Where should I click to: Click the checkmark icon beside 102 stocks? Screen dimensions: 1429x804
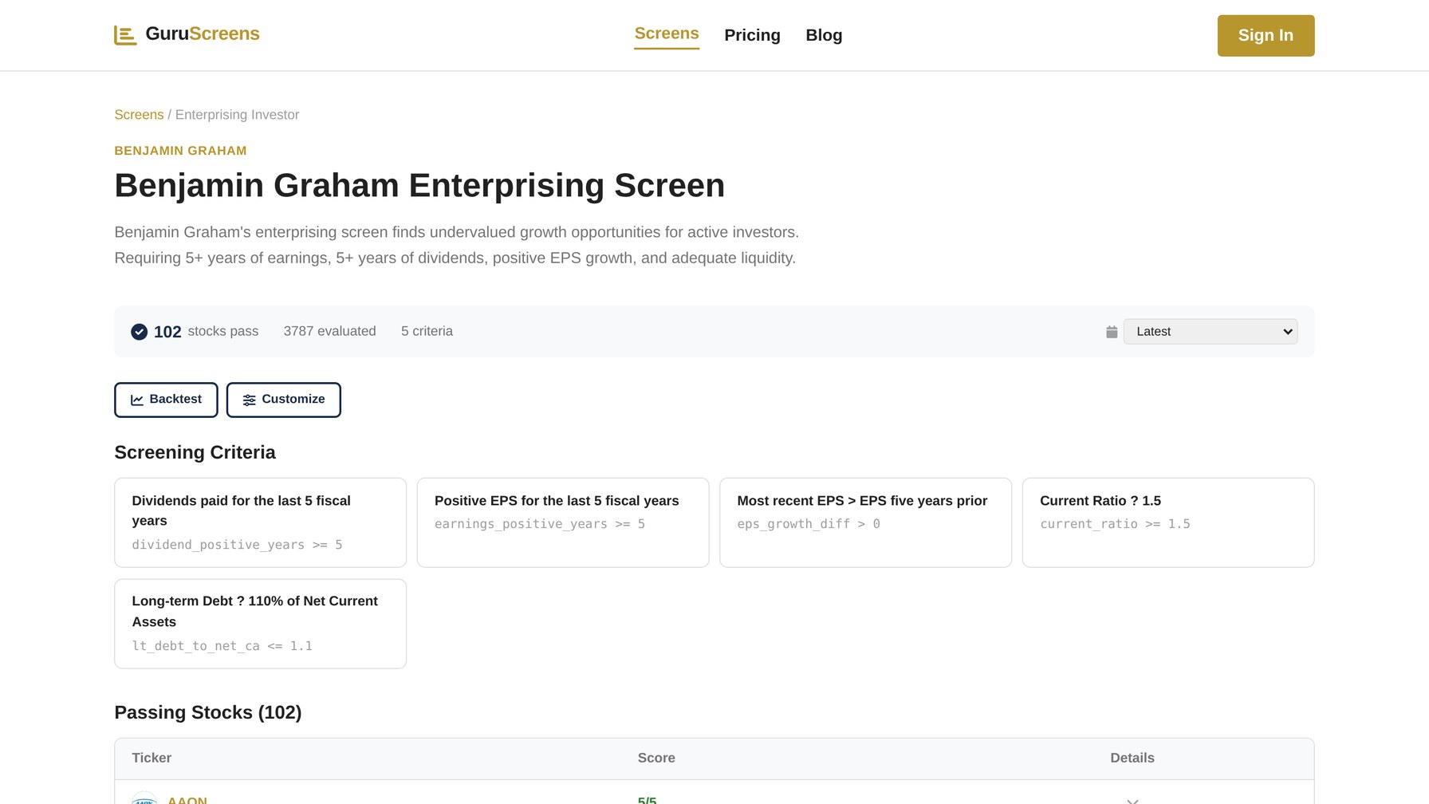139,332
